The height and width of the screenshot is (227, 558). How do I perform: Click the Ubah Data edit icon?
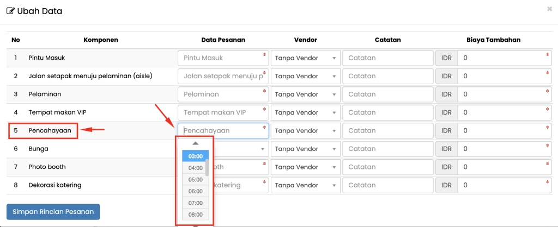coord(10,11)
